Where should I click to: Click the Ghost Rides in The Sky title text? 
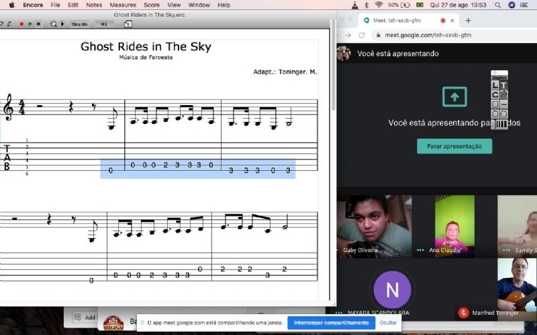pyautogui.click(x=146, y=46)
